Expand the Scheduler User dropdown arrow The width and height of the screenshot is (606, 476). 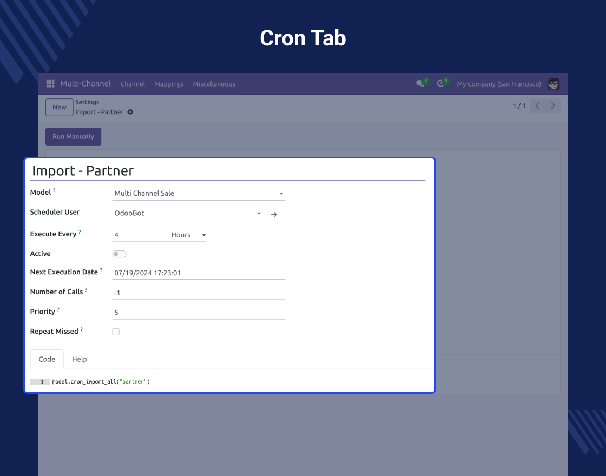pyautogui.click(x=259, y=213)
